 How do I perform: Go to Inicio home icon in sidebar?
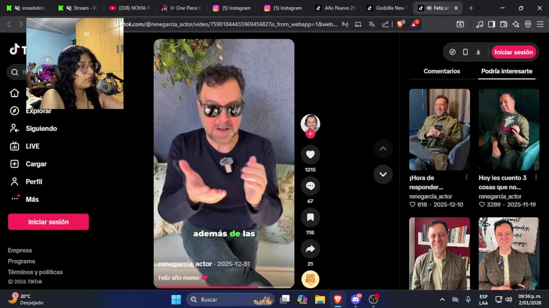coord(15,93)
